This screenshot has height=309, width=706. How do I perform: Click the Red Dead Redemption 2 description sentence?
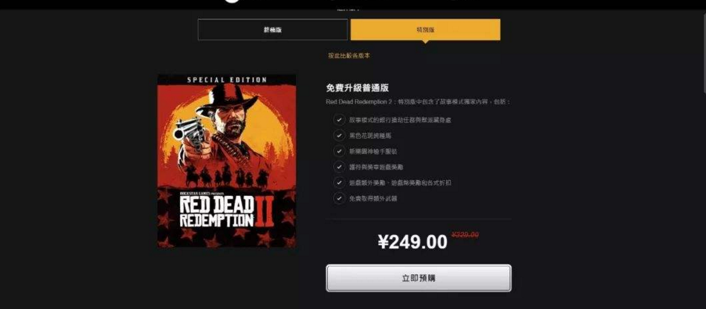click(x=419, y=102)
